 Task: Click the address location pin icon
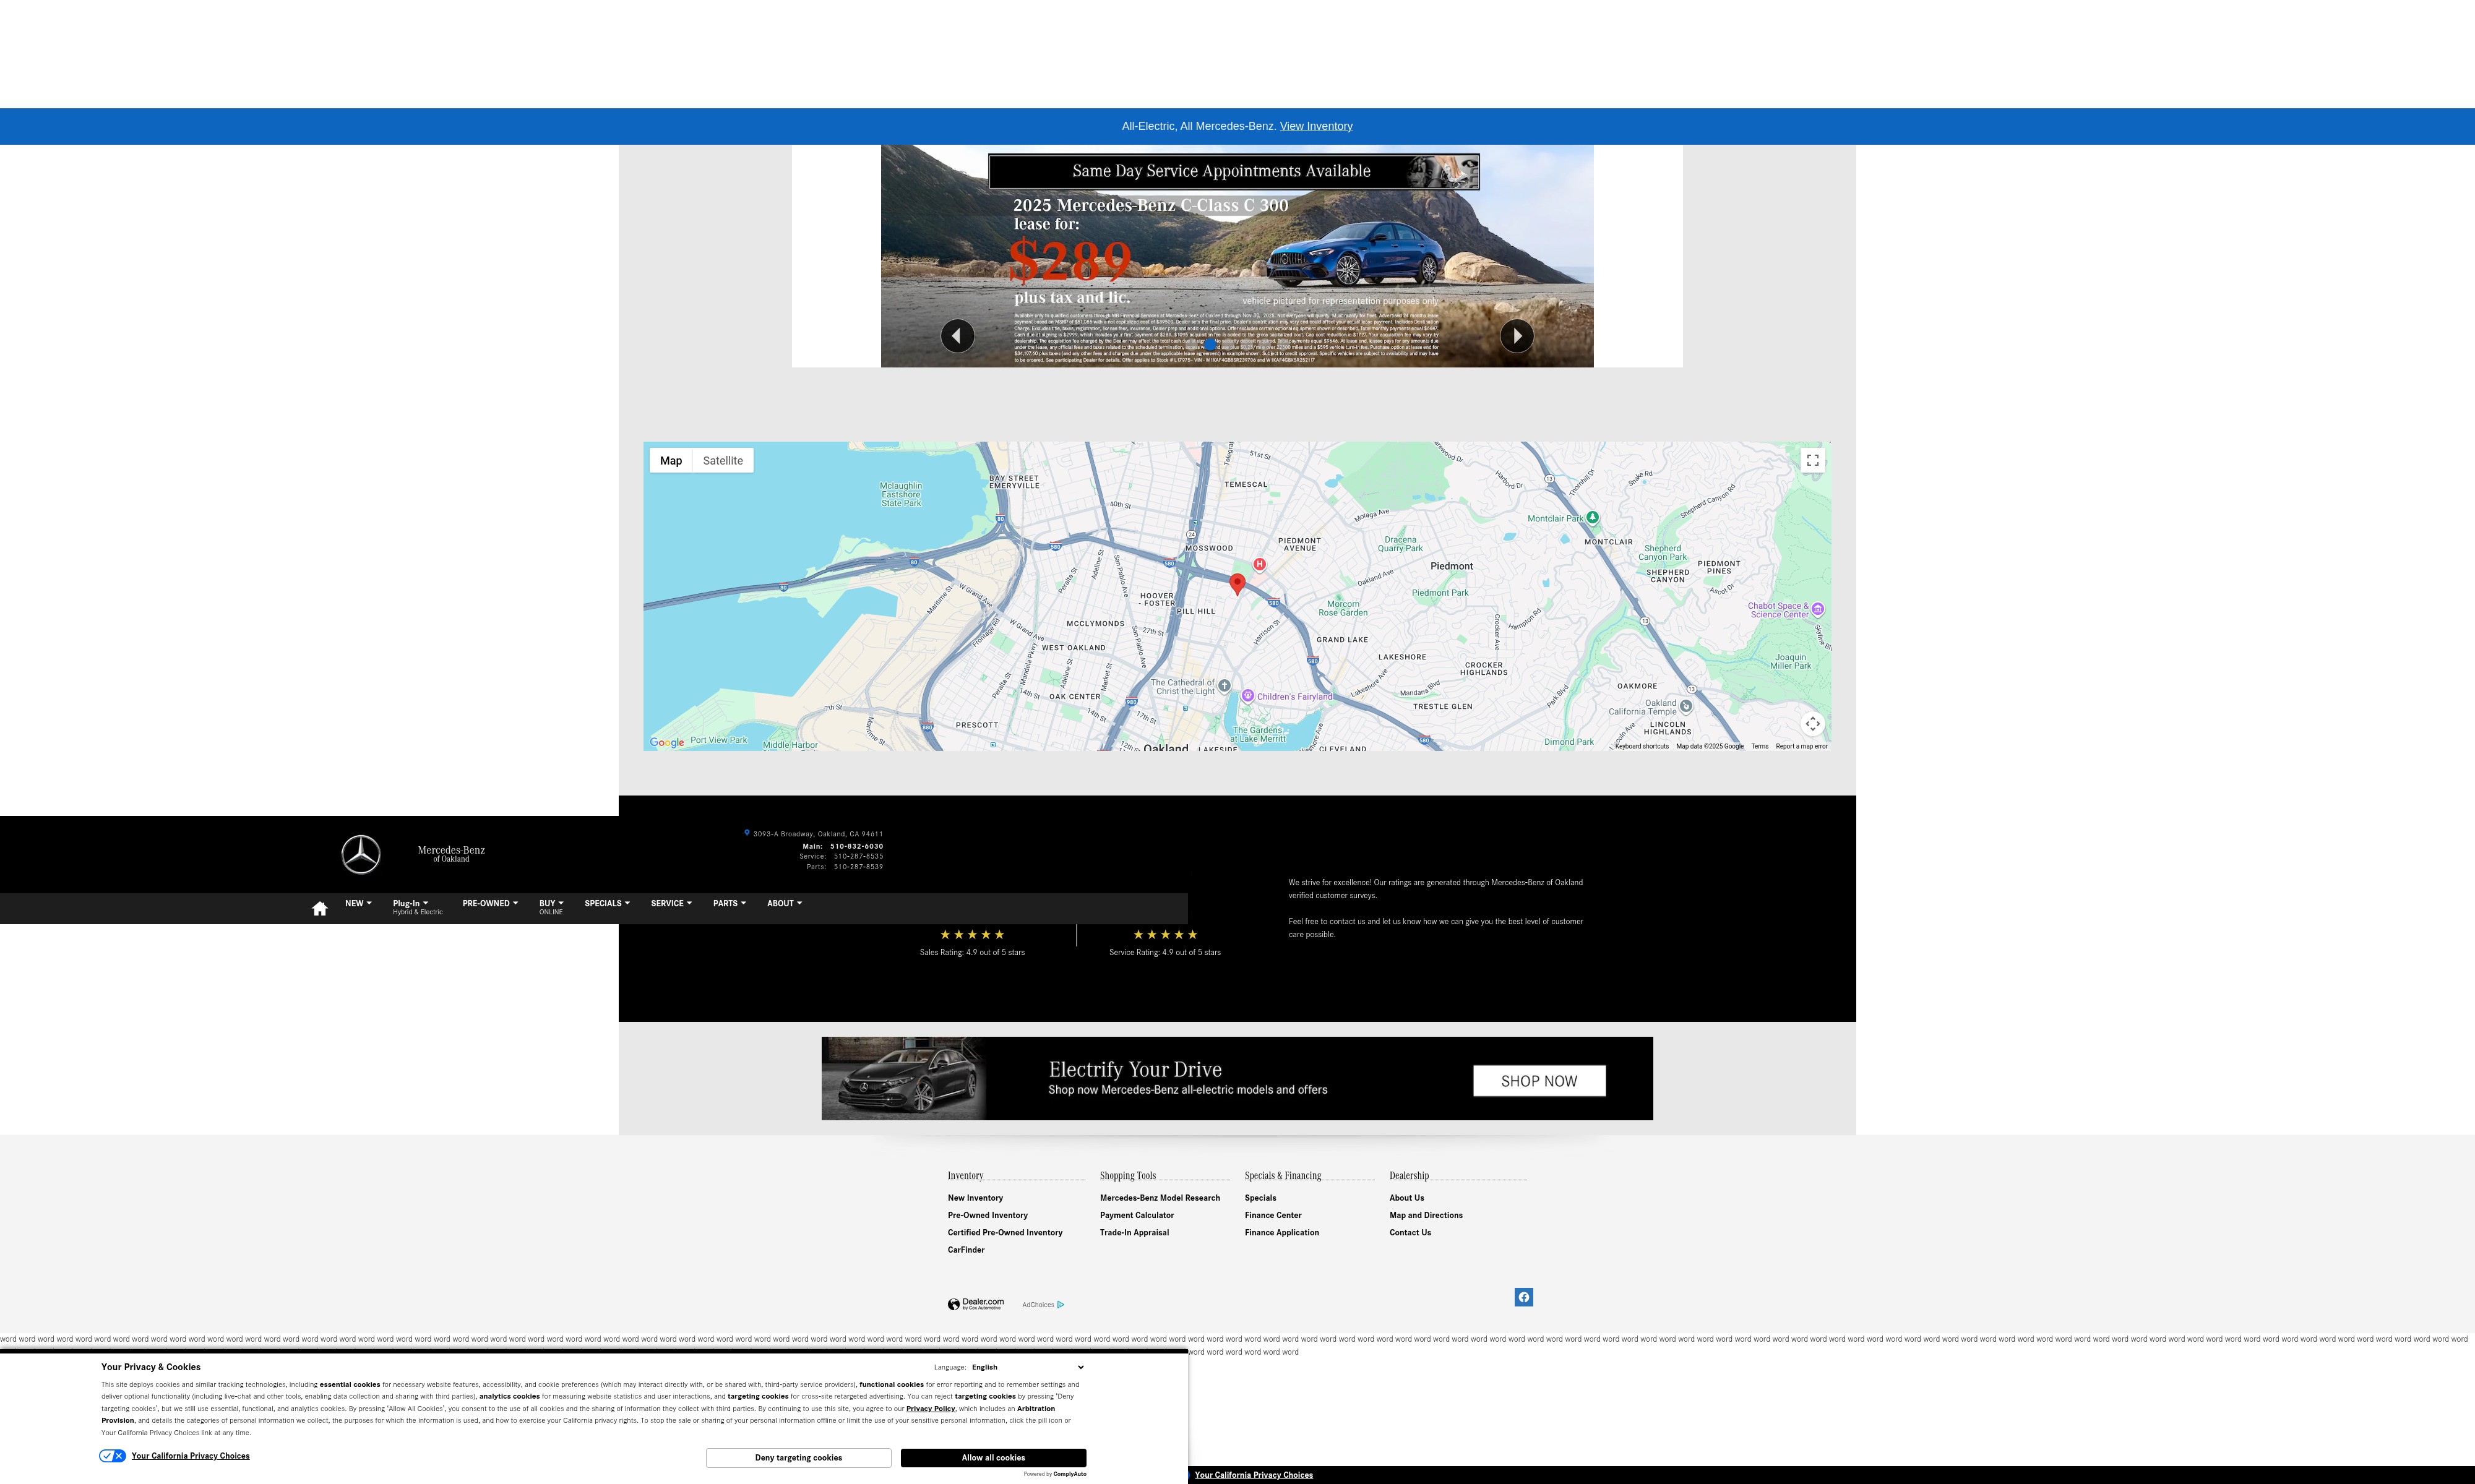pyautogui.click(x=746, y=832)
